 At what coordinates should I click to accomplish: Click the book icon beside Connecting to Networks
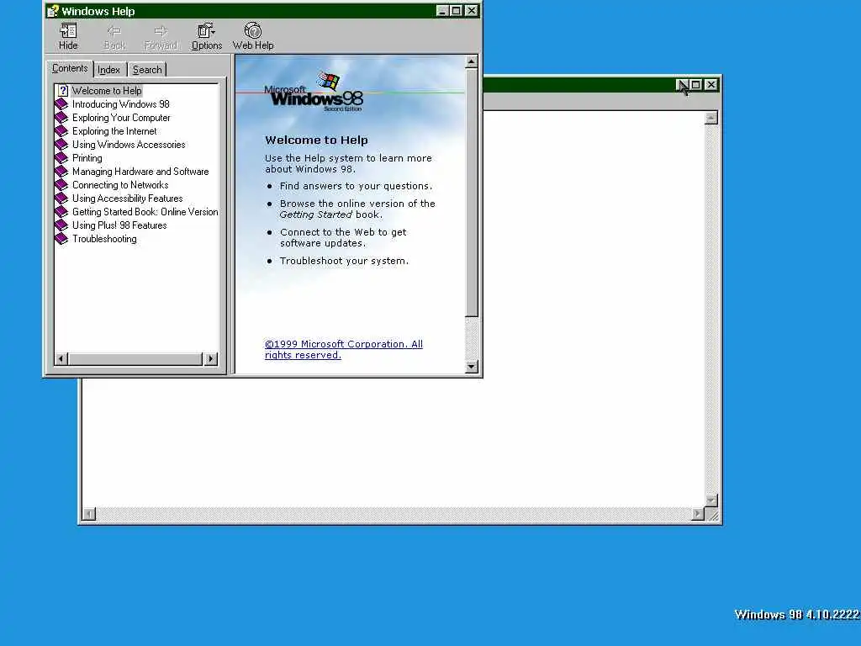click(x=61, y=184)
